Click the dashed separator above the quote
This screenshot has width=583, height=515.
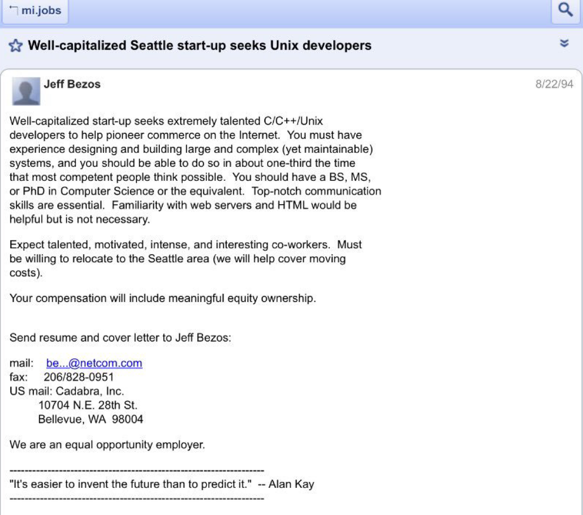pos(137,470)
